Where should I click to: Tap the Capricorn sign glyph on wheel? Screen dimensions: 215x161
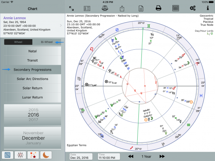(x=163, y=144)
